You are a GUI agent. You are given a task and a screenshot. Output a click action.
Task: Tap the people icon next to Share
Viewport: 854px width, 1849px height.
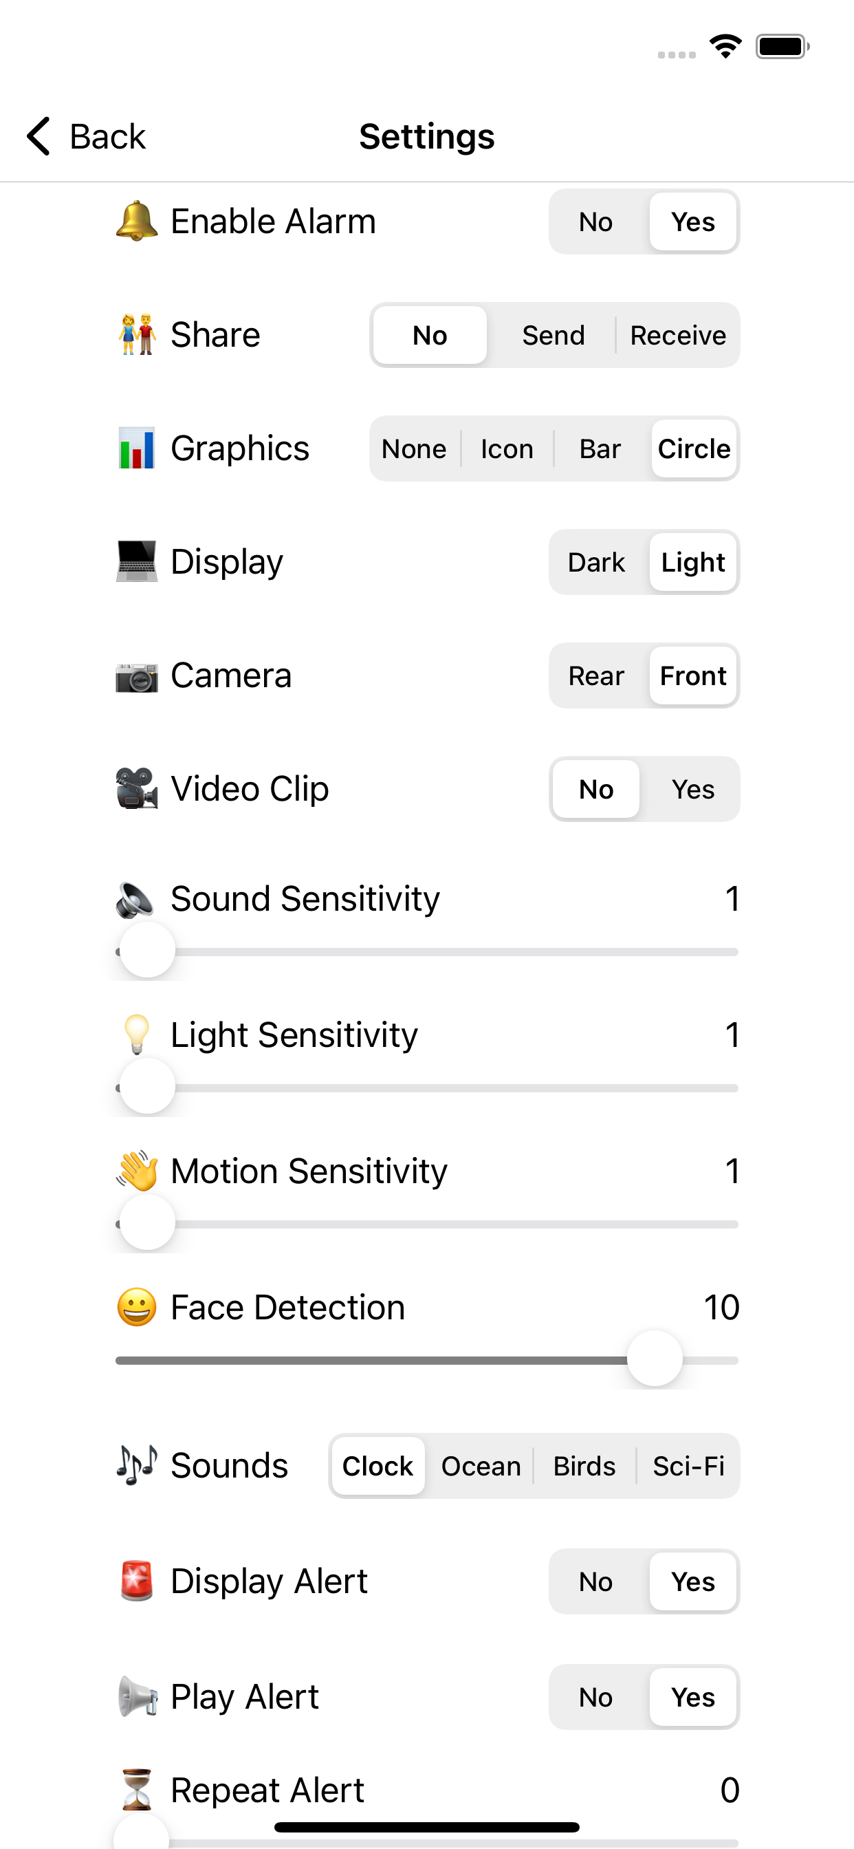click(136, 334)
